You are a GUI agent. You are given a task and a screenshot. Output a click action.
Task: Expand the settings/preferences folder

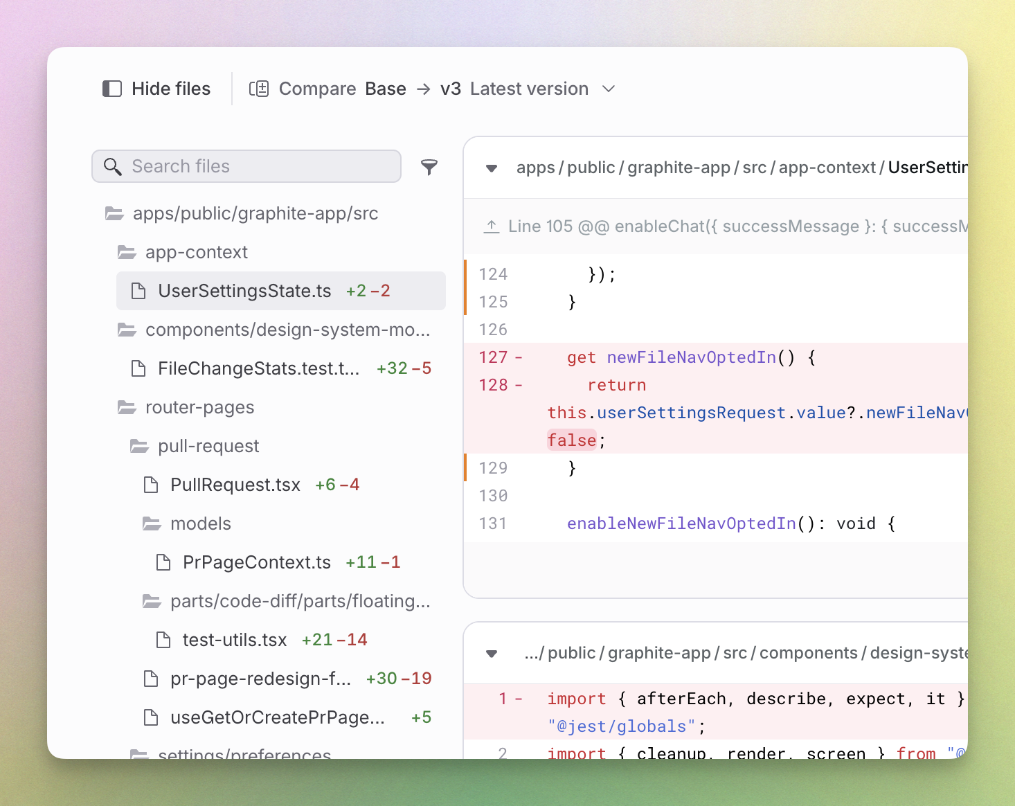point(244,755)
